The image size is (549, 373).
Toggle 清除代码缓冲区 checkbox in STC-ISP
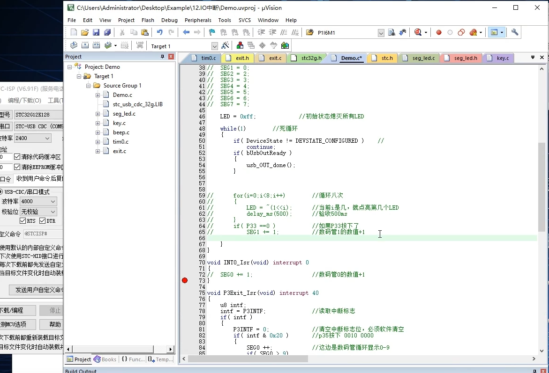[17, 157]
